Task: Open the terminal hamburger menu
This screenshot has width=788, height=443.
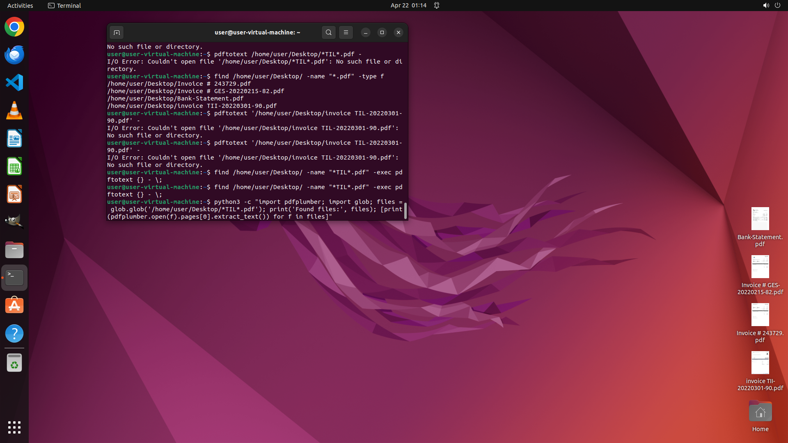Action: (x=346, y=32)
